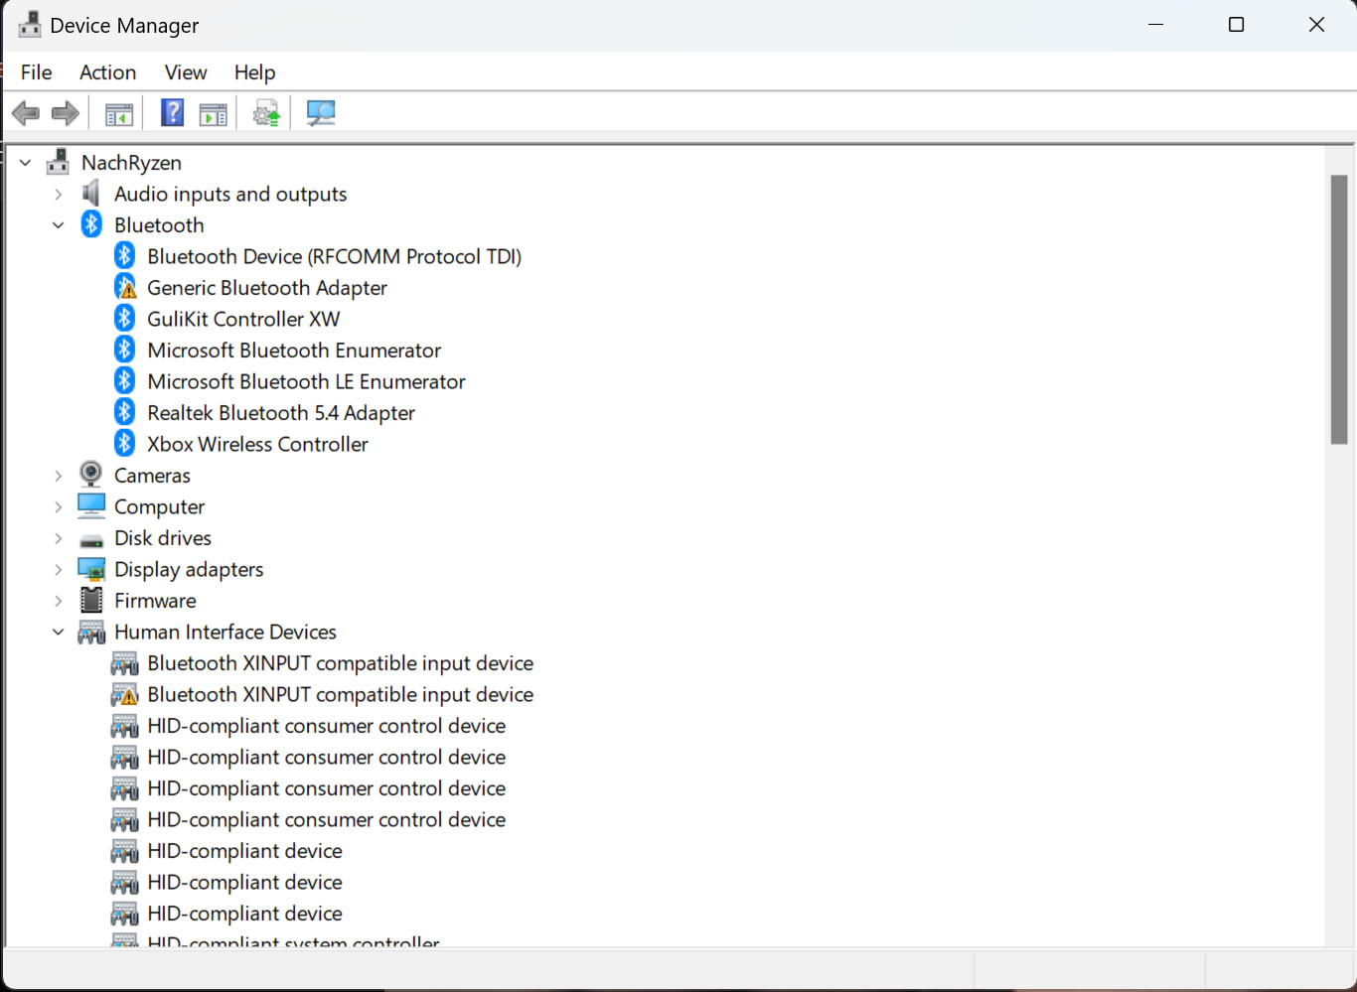Viewport: 1357px width, 992px height.
Task: Toggle the Show/Hide Action Pane toolbar icon
Action: click(x=213, y=113)
